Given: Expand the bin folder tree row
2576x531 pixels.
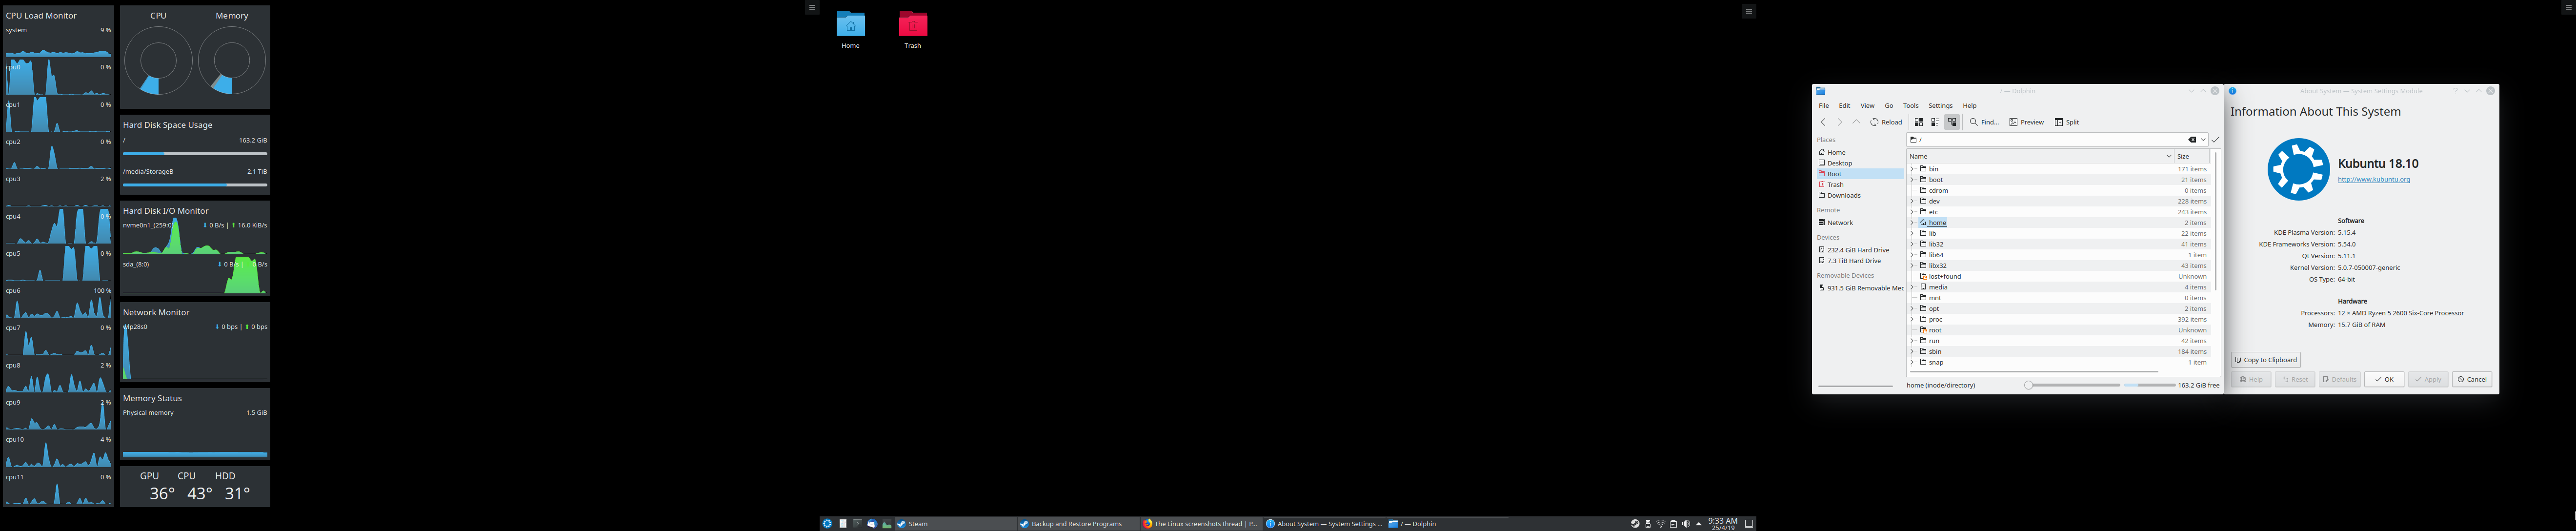Looking at the screenshot, I should click(1913, 169).
